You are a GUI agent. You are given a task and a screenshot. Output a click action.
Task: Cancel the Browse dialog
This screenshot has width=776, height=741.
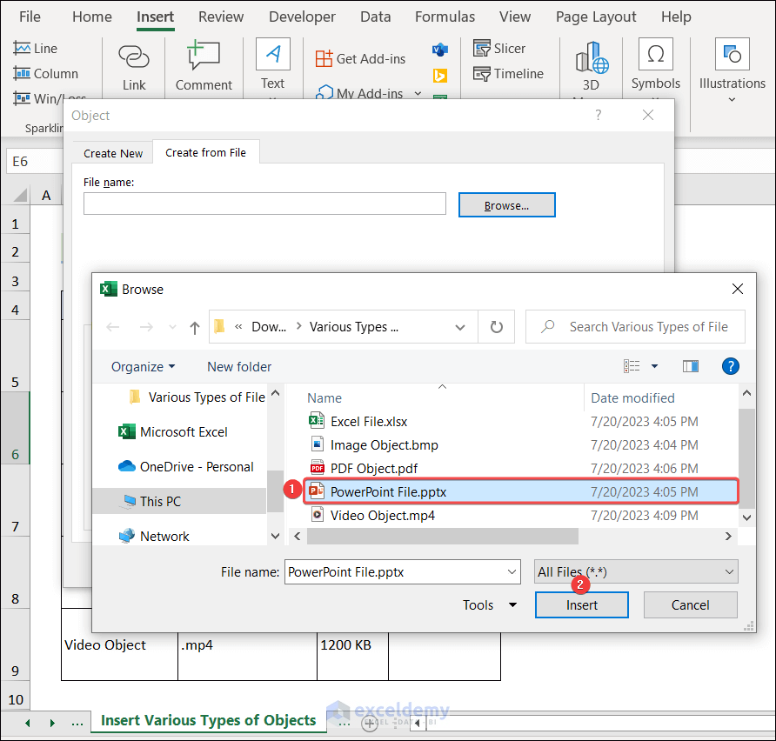pos(691,605)
